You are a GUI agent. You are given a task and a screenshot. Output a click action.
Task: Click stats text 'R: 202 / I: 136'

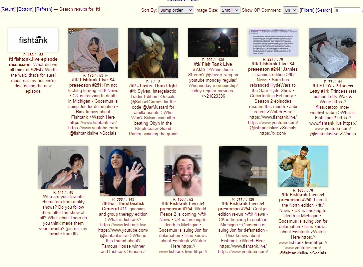coord(213,60)
